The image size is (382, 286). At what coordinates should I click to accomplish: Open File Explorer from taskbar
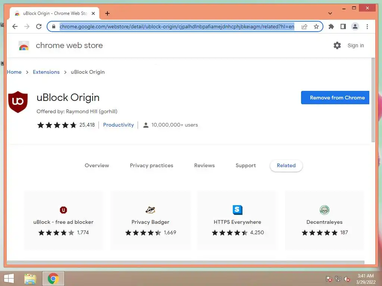(30, 279)
